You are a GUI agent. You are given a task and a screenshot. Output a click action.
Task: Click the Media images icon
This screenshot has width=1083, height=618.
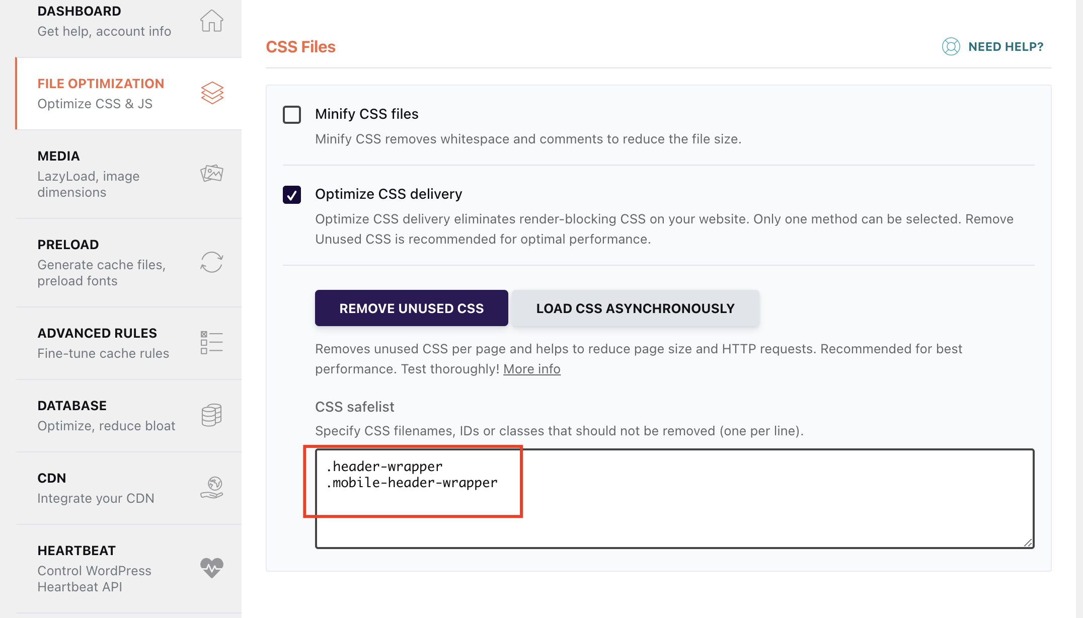pos(211,173)
